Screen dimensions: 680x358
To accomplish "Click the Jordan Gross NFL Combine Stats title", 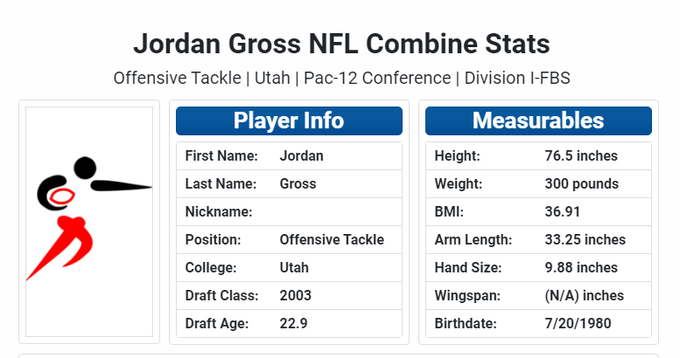I will click(x=341, y=44).
